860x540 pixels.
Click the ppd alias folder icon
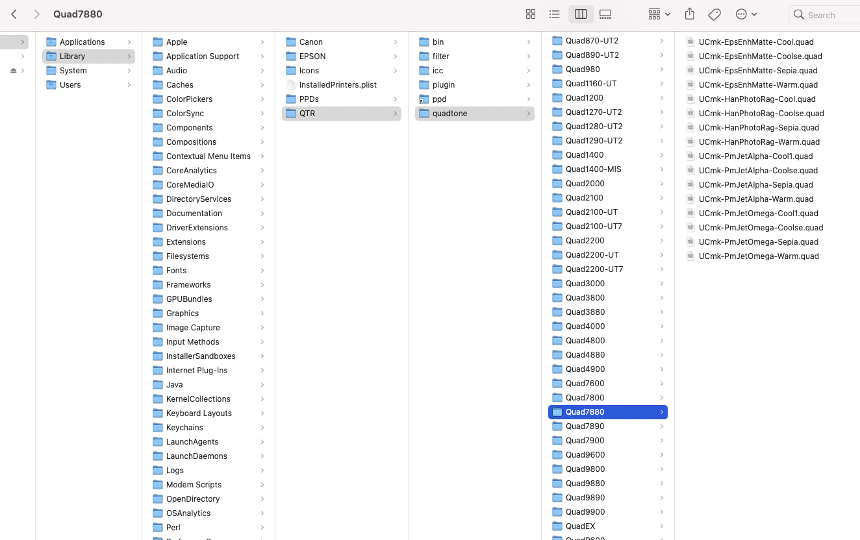pyautogui.click(x=424, y=99)
